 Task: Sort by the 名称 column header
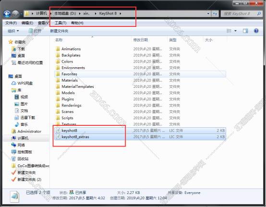(59, 40)
